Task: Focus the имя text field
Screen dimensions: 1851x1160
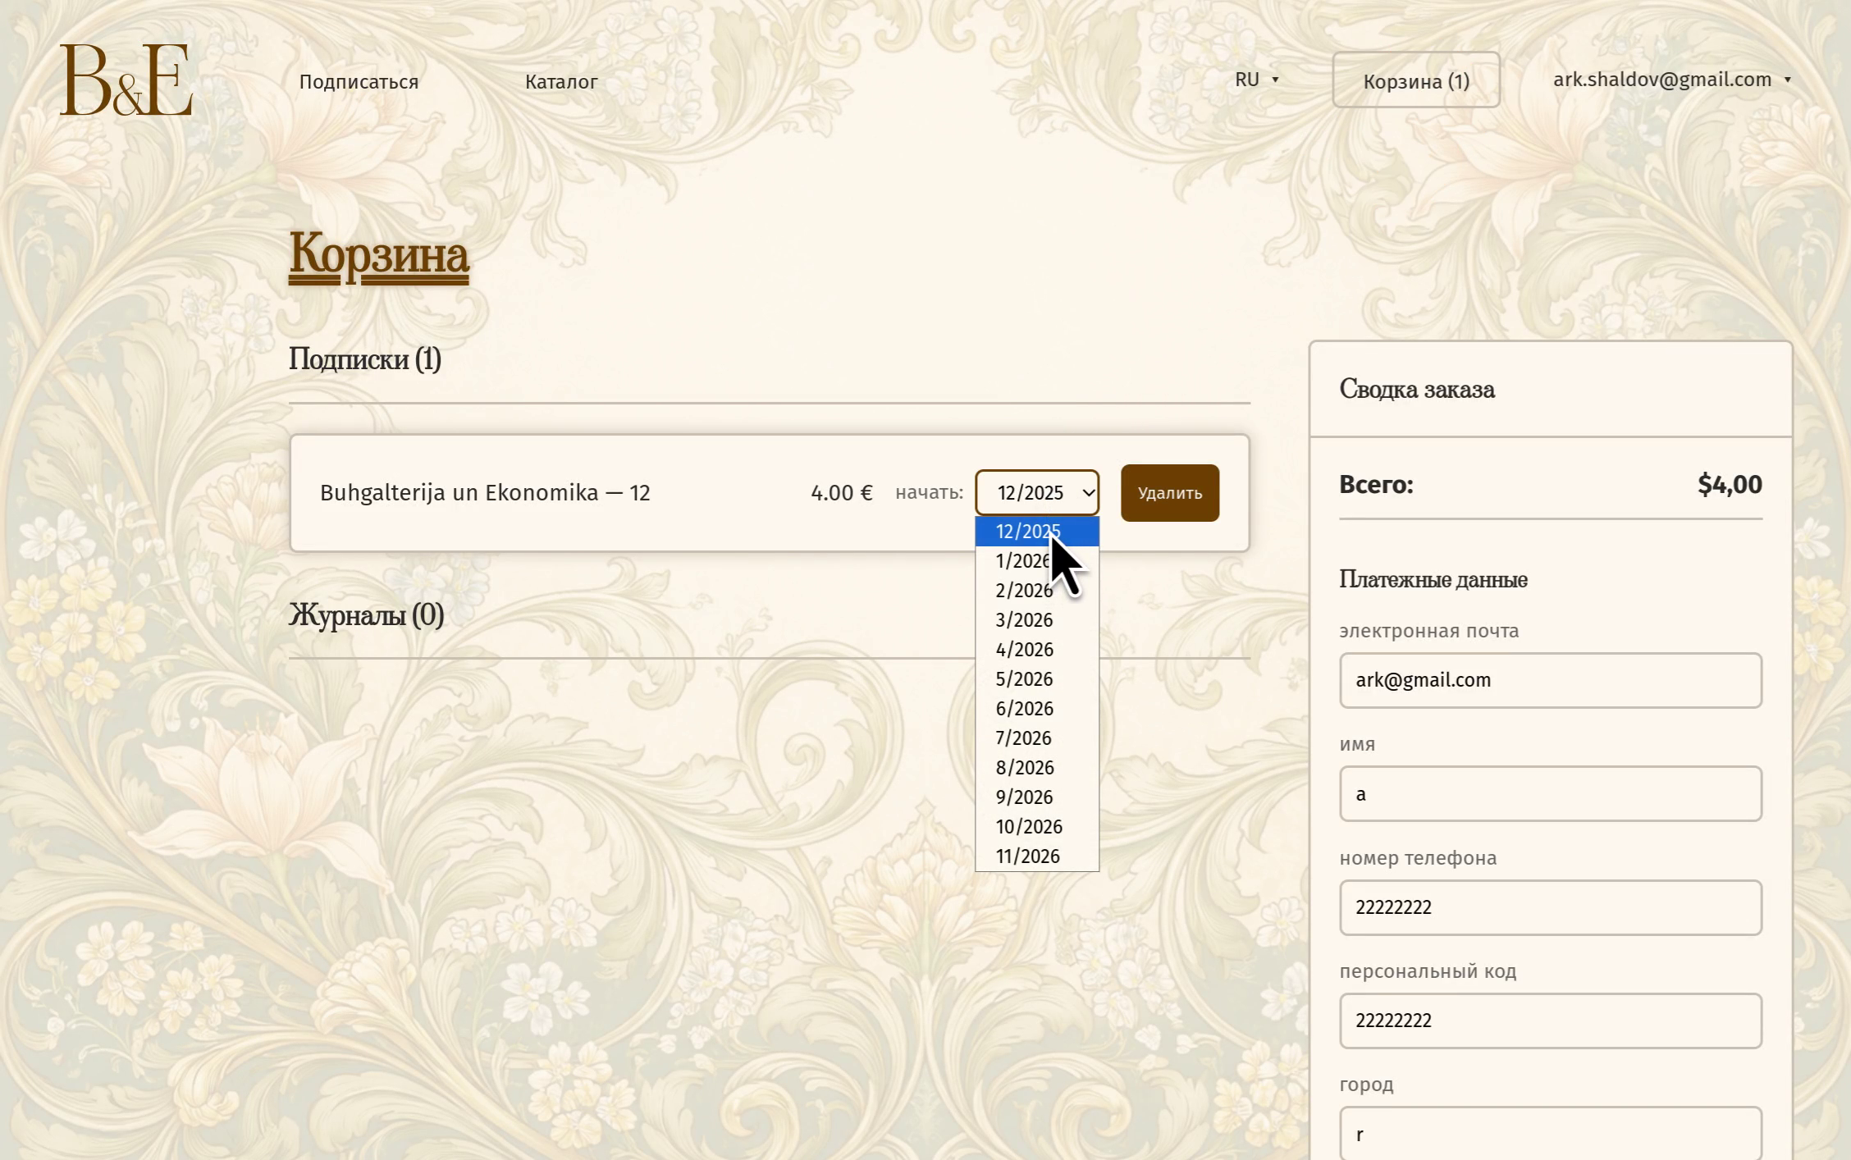Action: [1550, 793]
